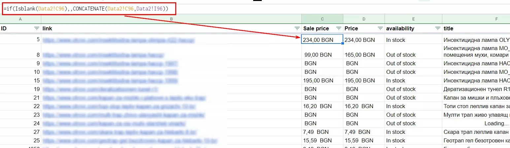The width and height of the screenshot is (510, 148).
Task: Select the 'Out of stock' availability cell for ID 8
Action: tap(413, 52)
